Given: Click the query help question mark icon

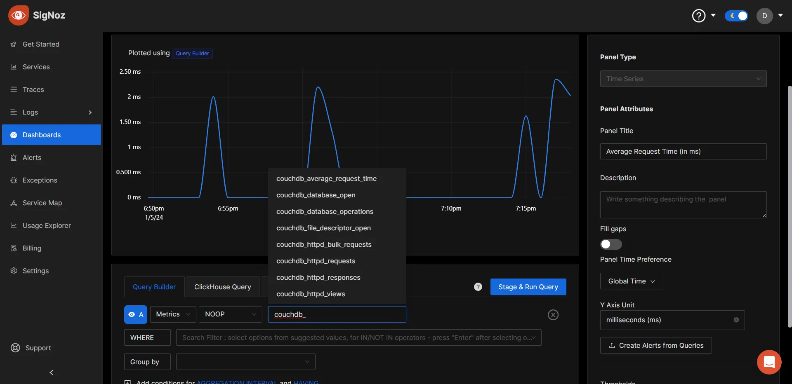Looking at the screenshot, I should tap(478, 287).
